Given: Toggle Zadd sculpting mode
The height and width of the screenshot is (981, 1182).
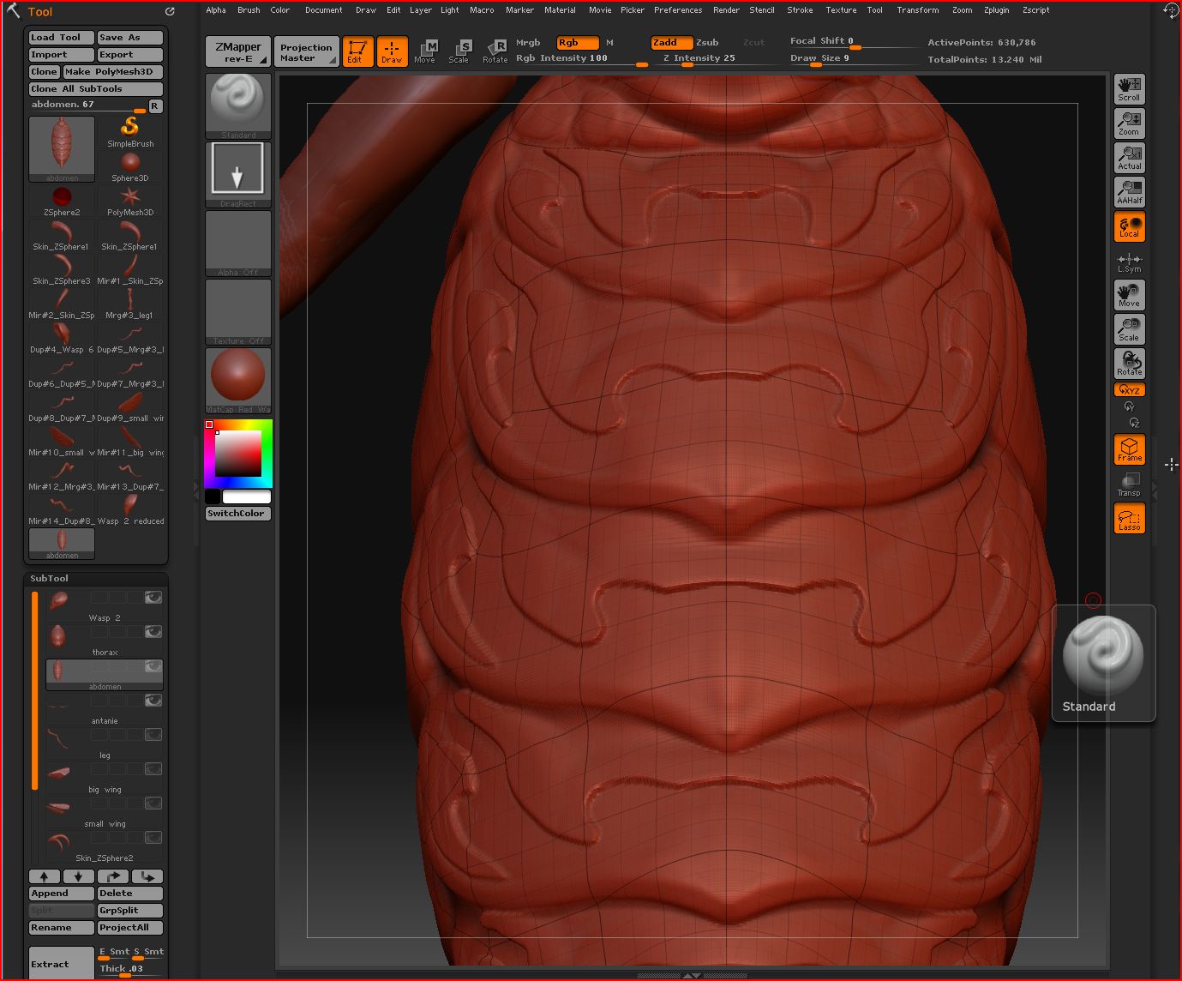Looking at the screenshot, I should [x=671, y=42].
